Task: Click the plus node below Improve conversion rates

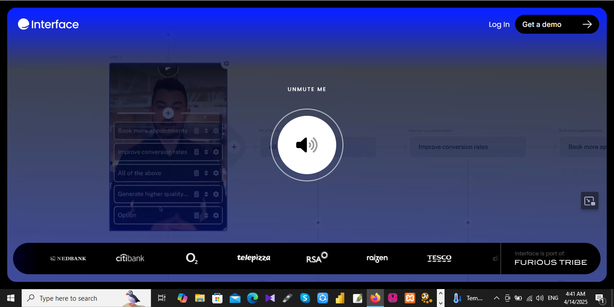Action: click(x=468, y=223)
